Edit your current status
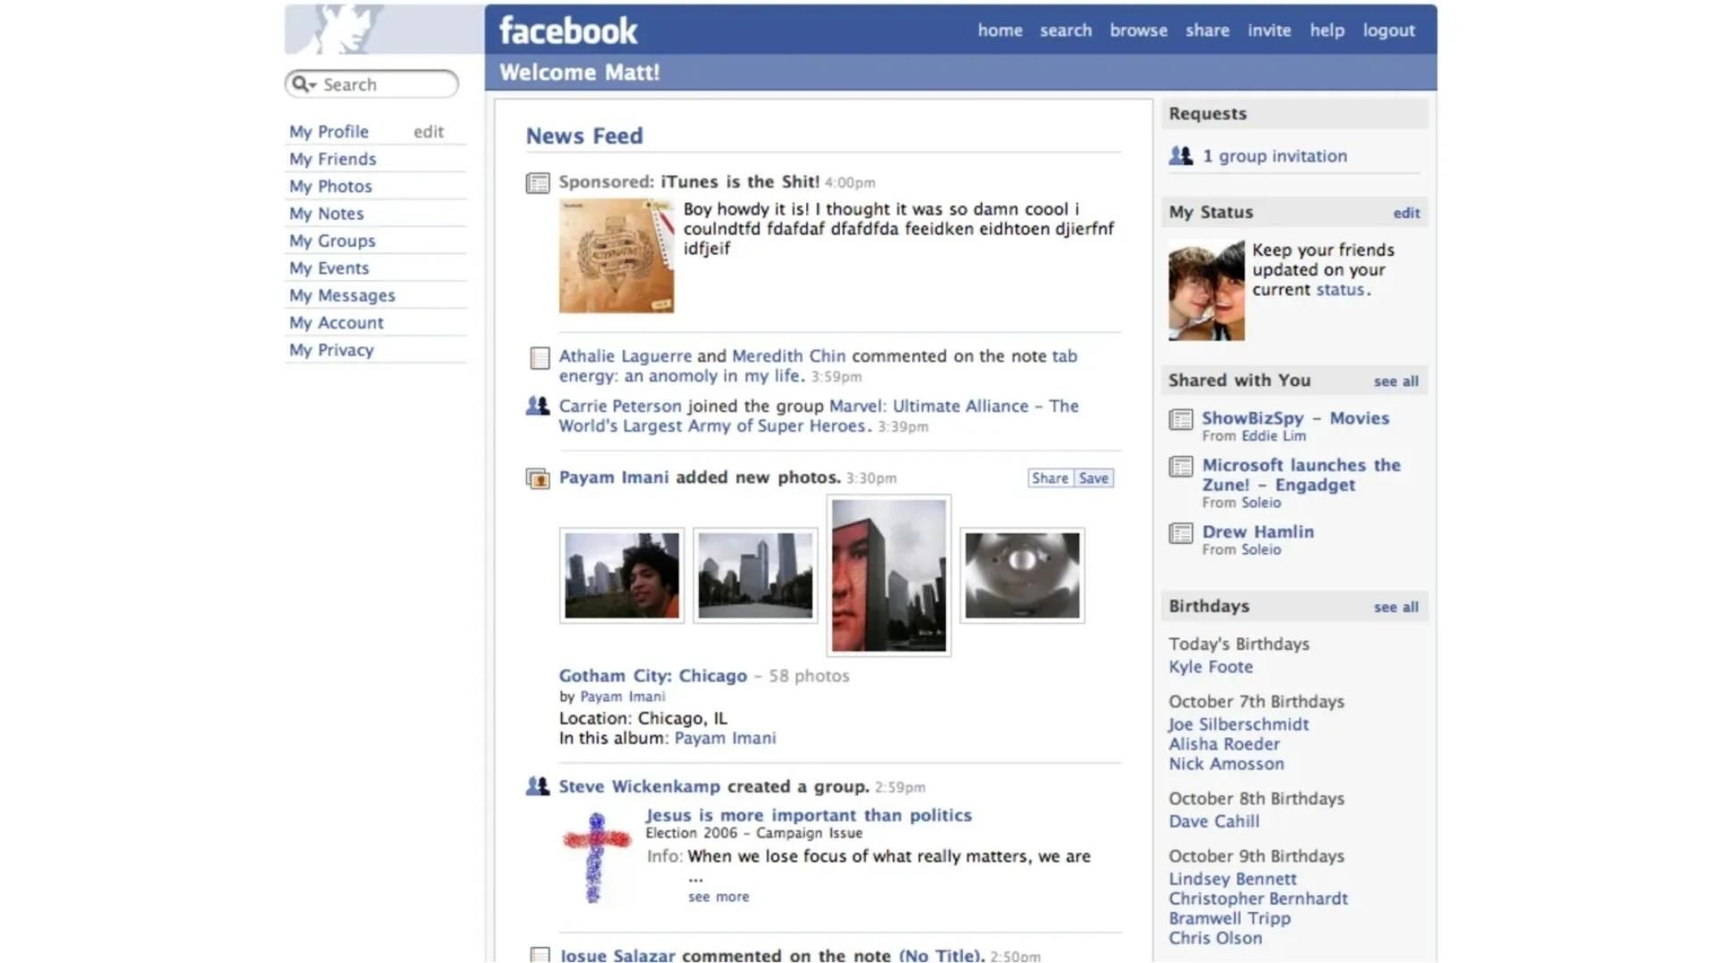Screen dimensions: 1712x963 coord(1405,212)
